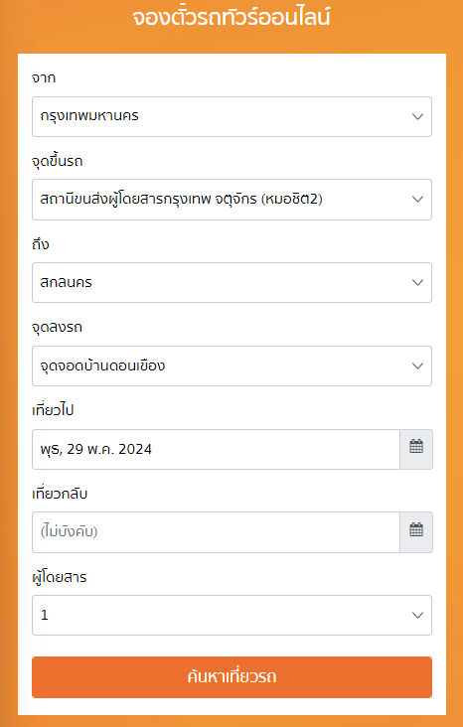
Task: Click the departure date field พุธ, 29 พ.ค. 2024
Action: [216, 449]
